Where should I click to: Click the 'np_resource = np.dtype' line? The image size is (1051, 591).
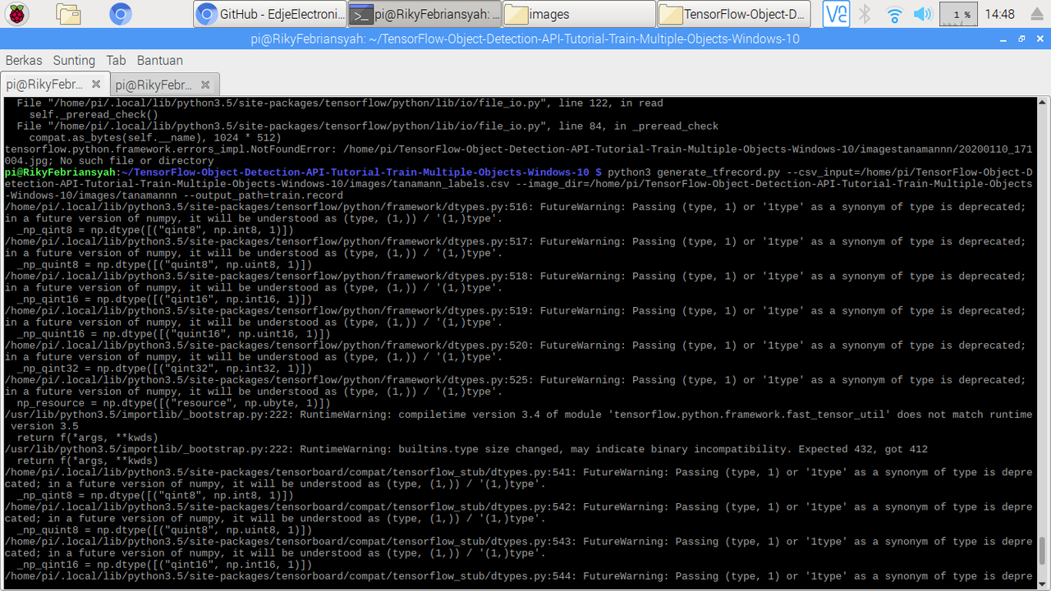pos(173,403)
